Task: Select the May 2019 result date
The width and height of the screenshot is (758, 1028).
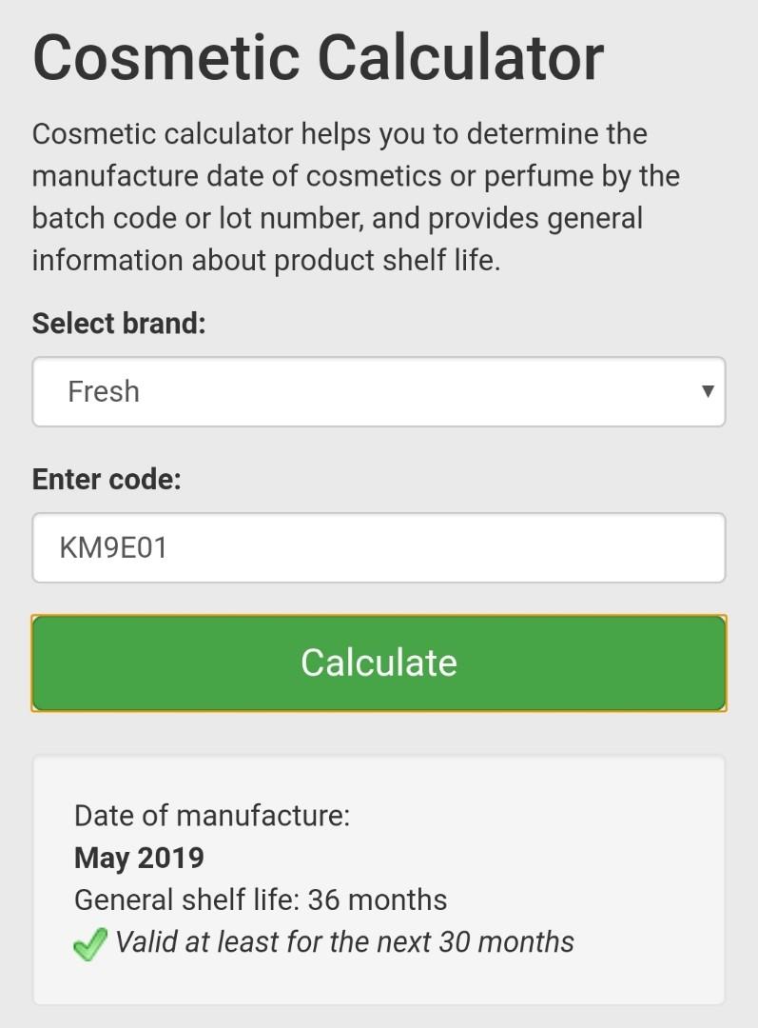Action: 139,858
